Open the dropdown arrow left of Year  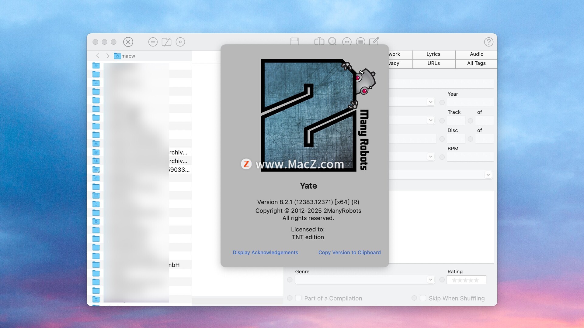click(x=430, y=102)
